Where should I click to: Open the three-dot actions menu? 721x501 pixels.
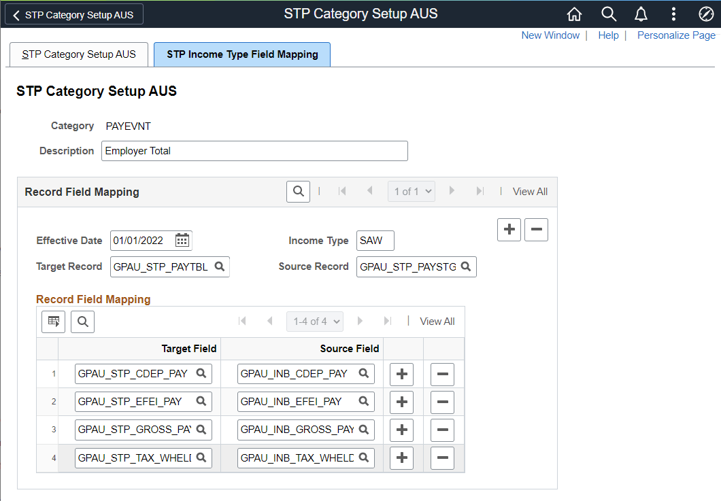(673, 14)
